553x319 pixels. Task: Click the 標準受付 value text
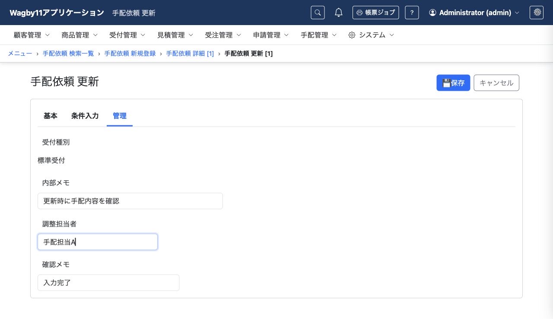click(51, 160)
